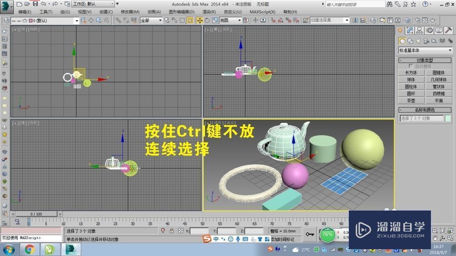456x256 pixels.
Task: Click the 茶壶 teapot button
Action: tap(411, 100)
